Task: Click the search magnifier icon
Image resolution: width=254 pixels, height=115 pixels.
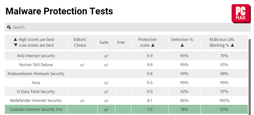Action: point(9,27)
